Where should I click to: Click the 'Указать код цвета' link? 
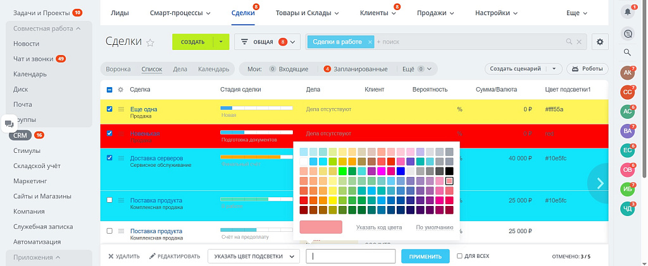pos(379,227)
